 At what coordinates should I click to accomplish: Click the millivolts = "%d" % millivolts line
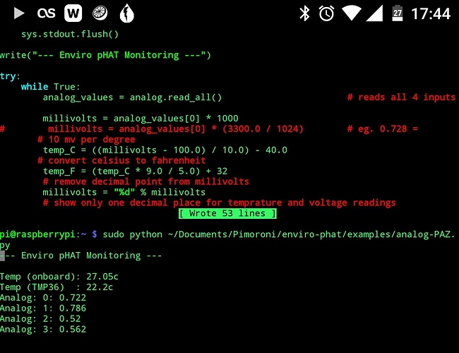pyautogui.click(x=124, y=192)
